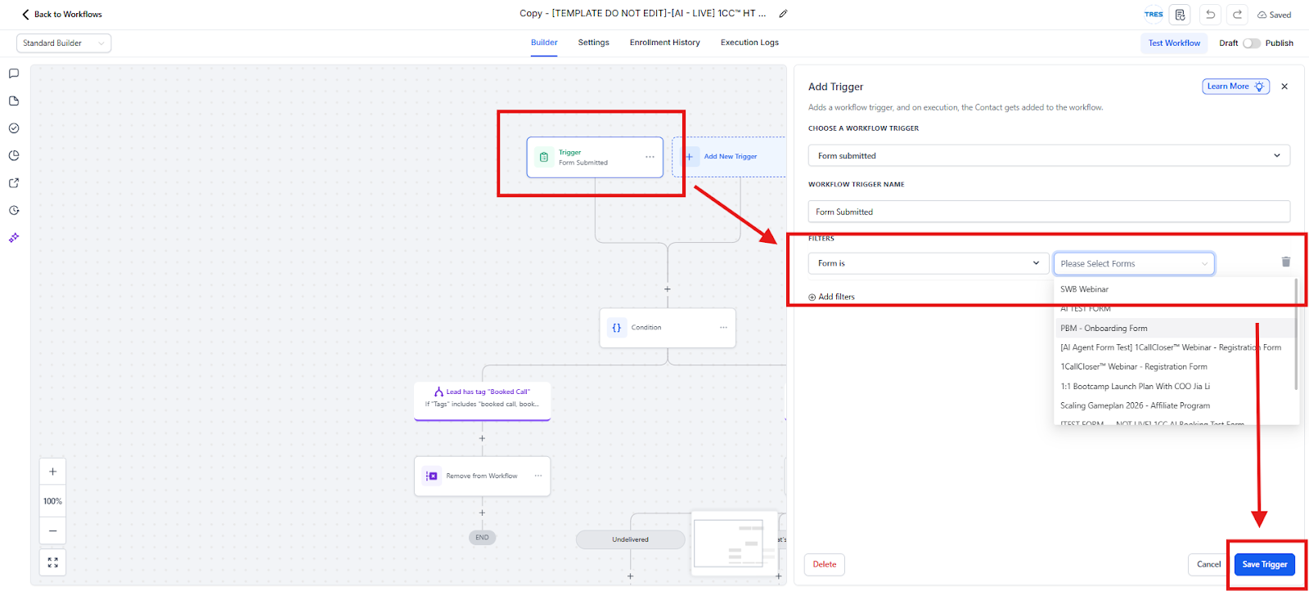Open the Execution Logs tab

[749, 43]
